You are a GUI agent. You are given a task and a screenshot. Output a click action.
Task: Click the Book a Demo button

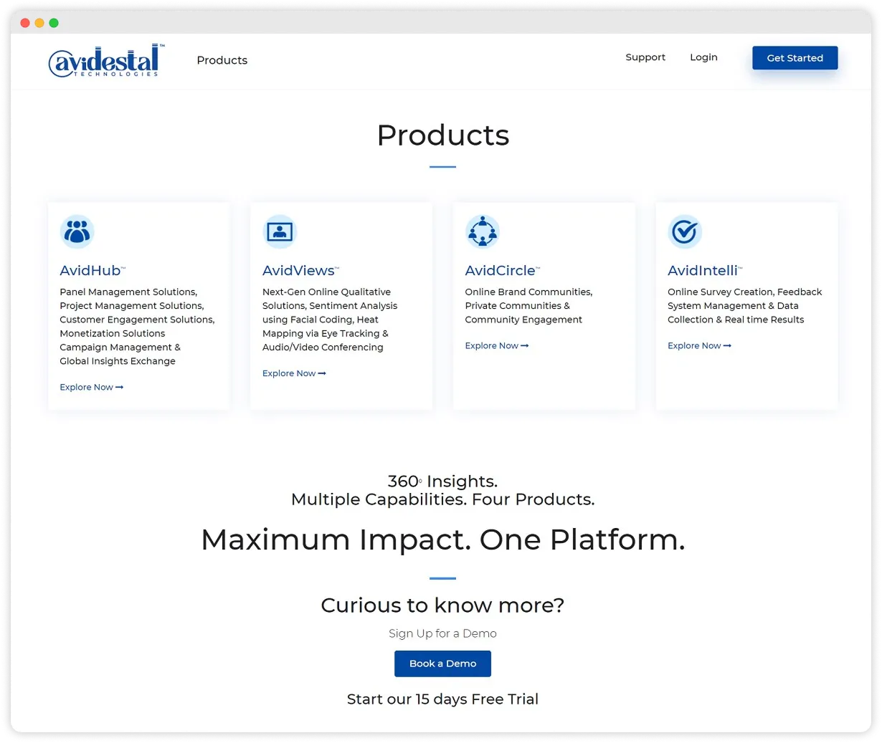[442, 663]
